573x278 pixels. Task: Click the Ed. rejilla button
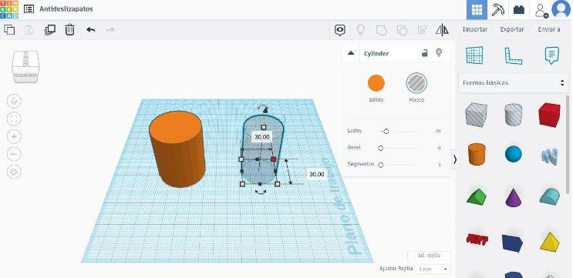(x=429, y=256)
